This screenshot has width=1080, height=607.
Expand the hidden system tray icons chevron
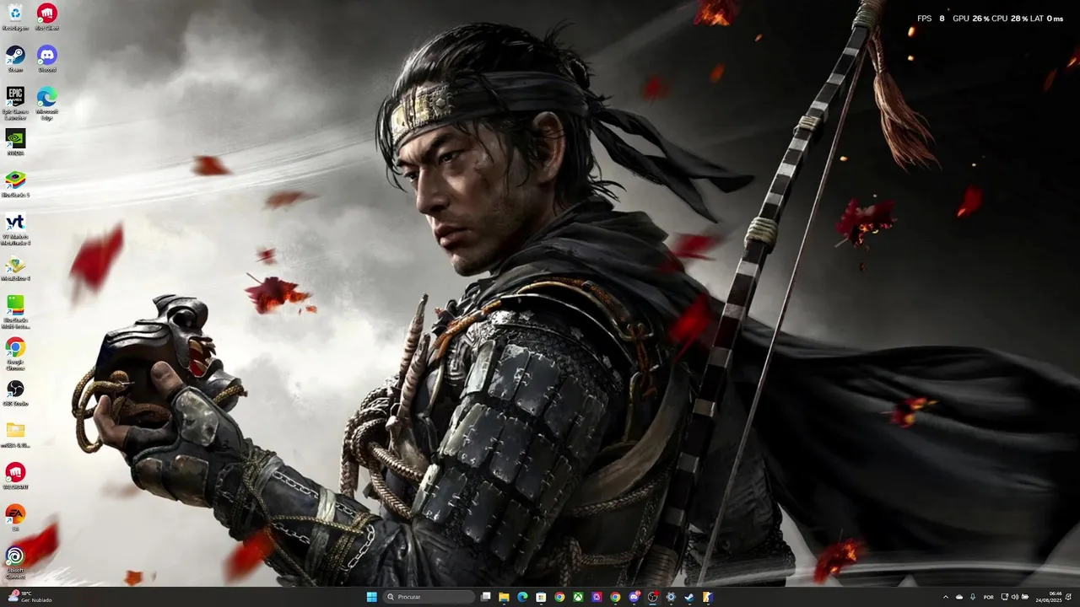[x=946, y=597]
